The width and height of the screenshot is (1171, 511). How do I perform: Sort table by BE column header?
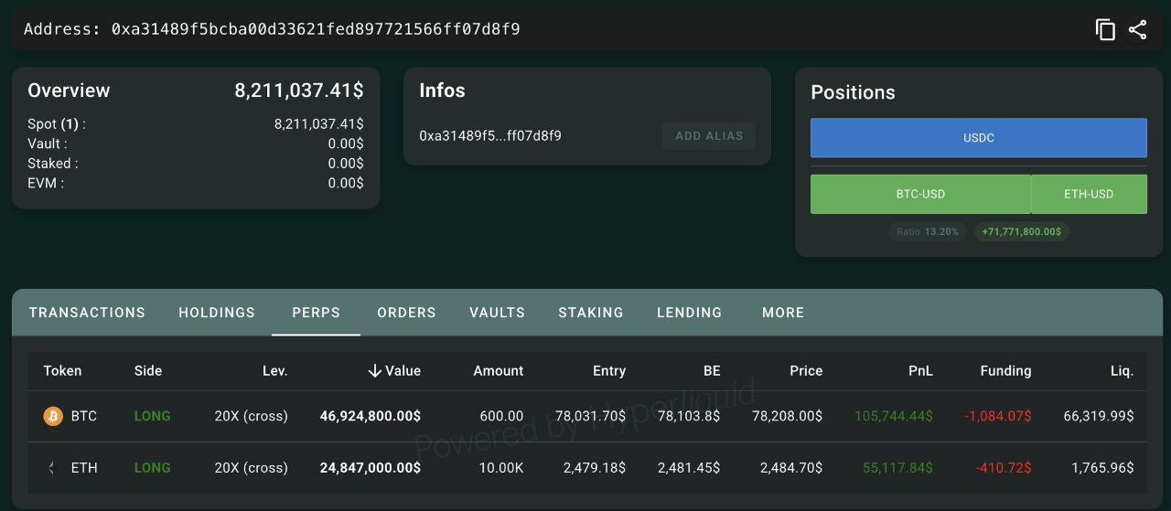(x=712, y=371)
